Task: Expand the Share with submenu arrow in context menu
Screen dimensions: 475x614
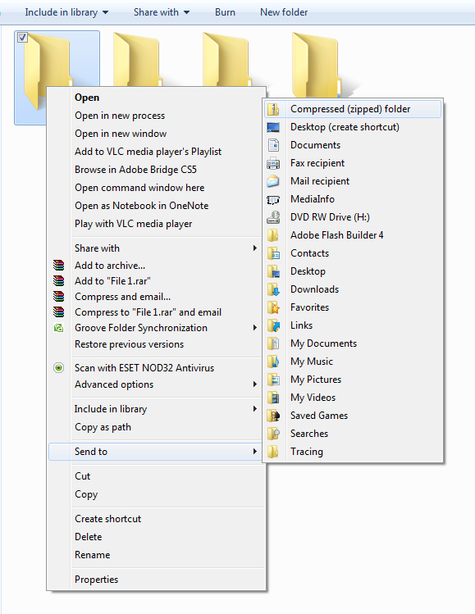Action: point(255,248)
